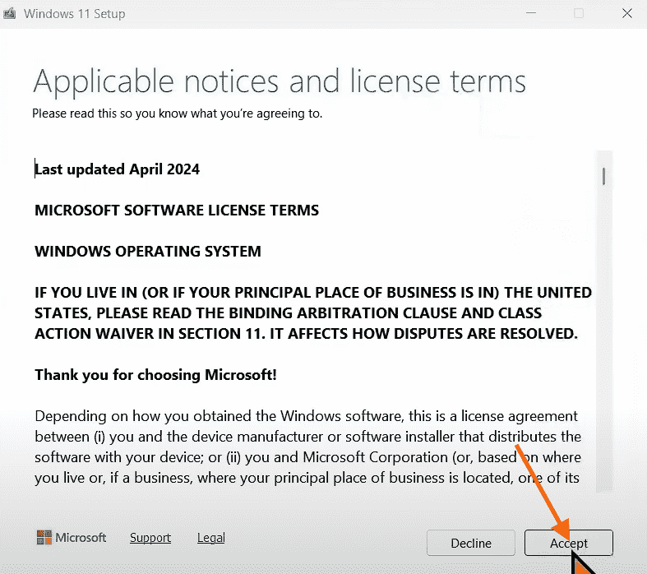Click the license text scrollbar thumb

[x=604, y=176]
